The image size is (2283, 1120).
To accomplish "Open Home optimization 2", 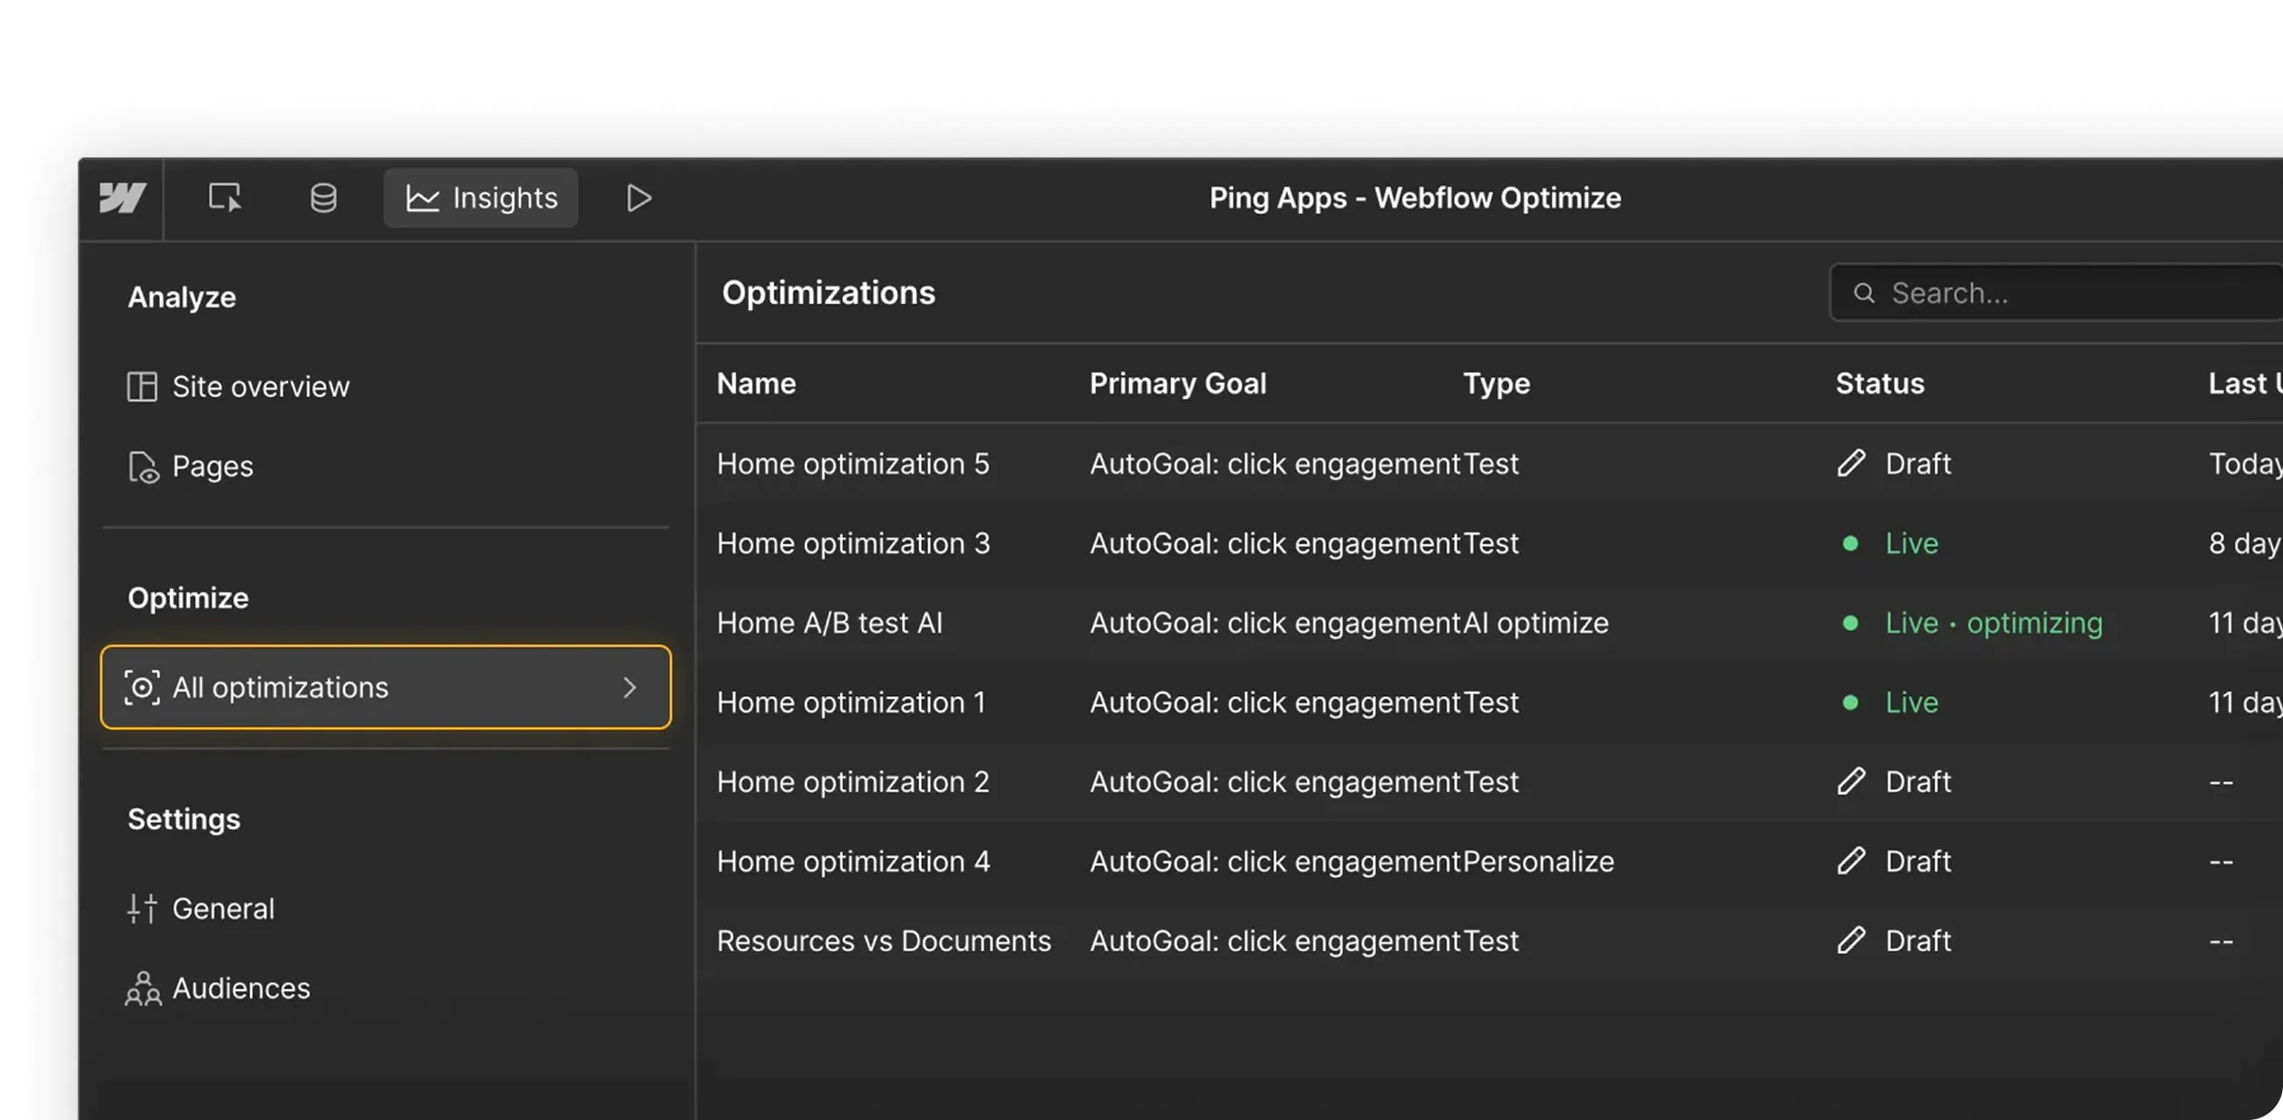I will pyautogui.click(x=853, y=781).
